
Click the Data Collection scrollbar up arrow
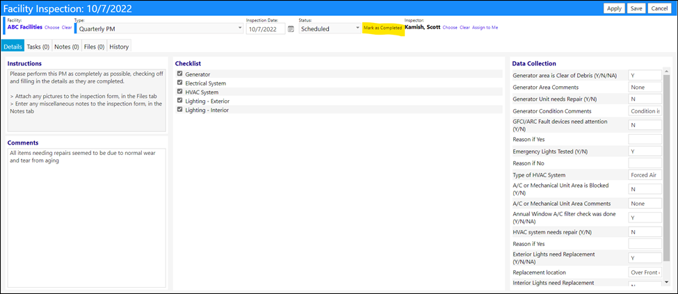click(666, 72)
